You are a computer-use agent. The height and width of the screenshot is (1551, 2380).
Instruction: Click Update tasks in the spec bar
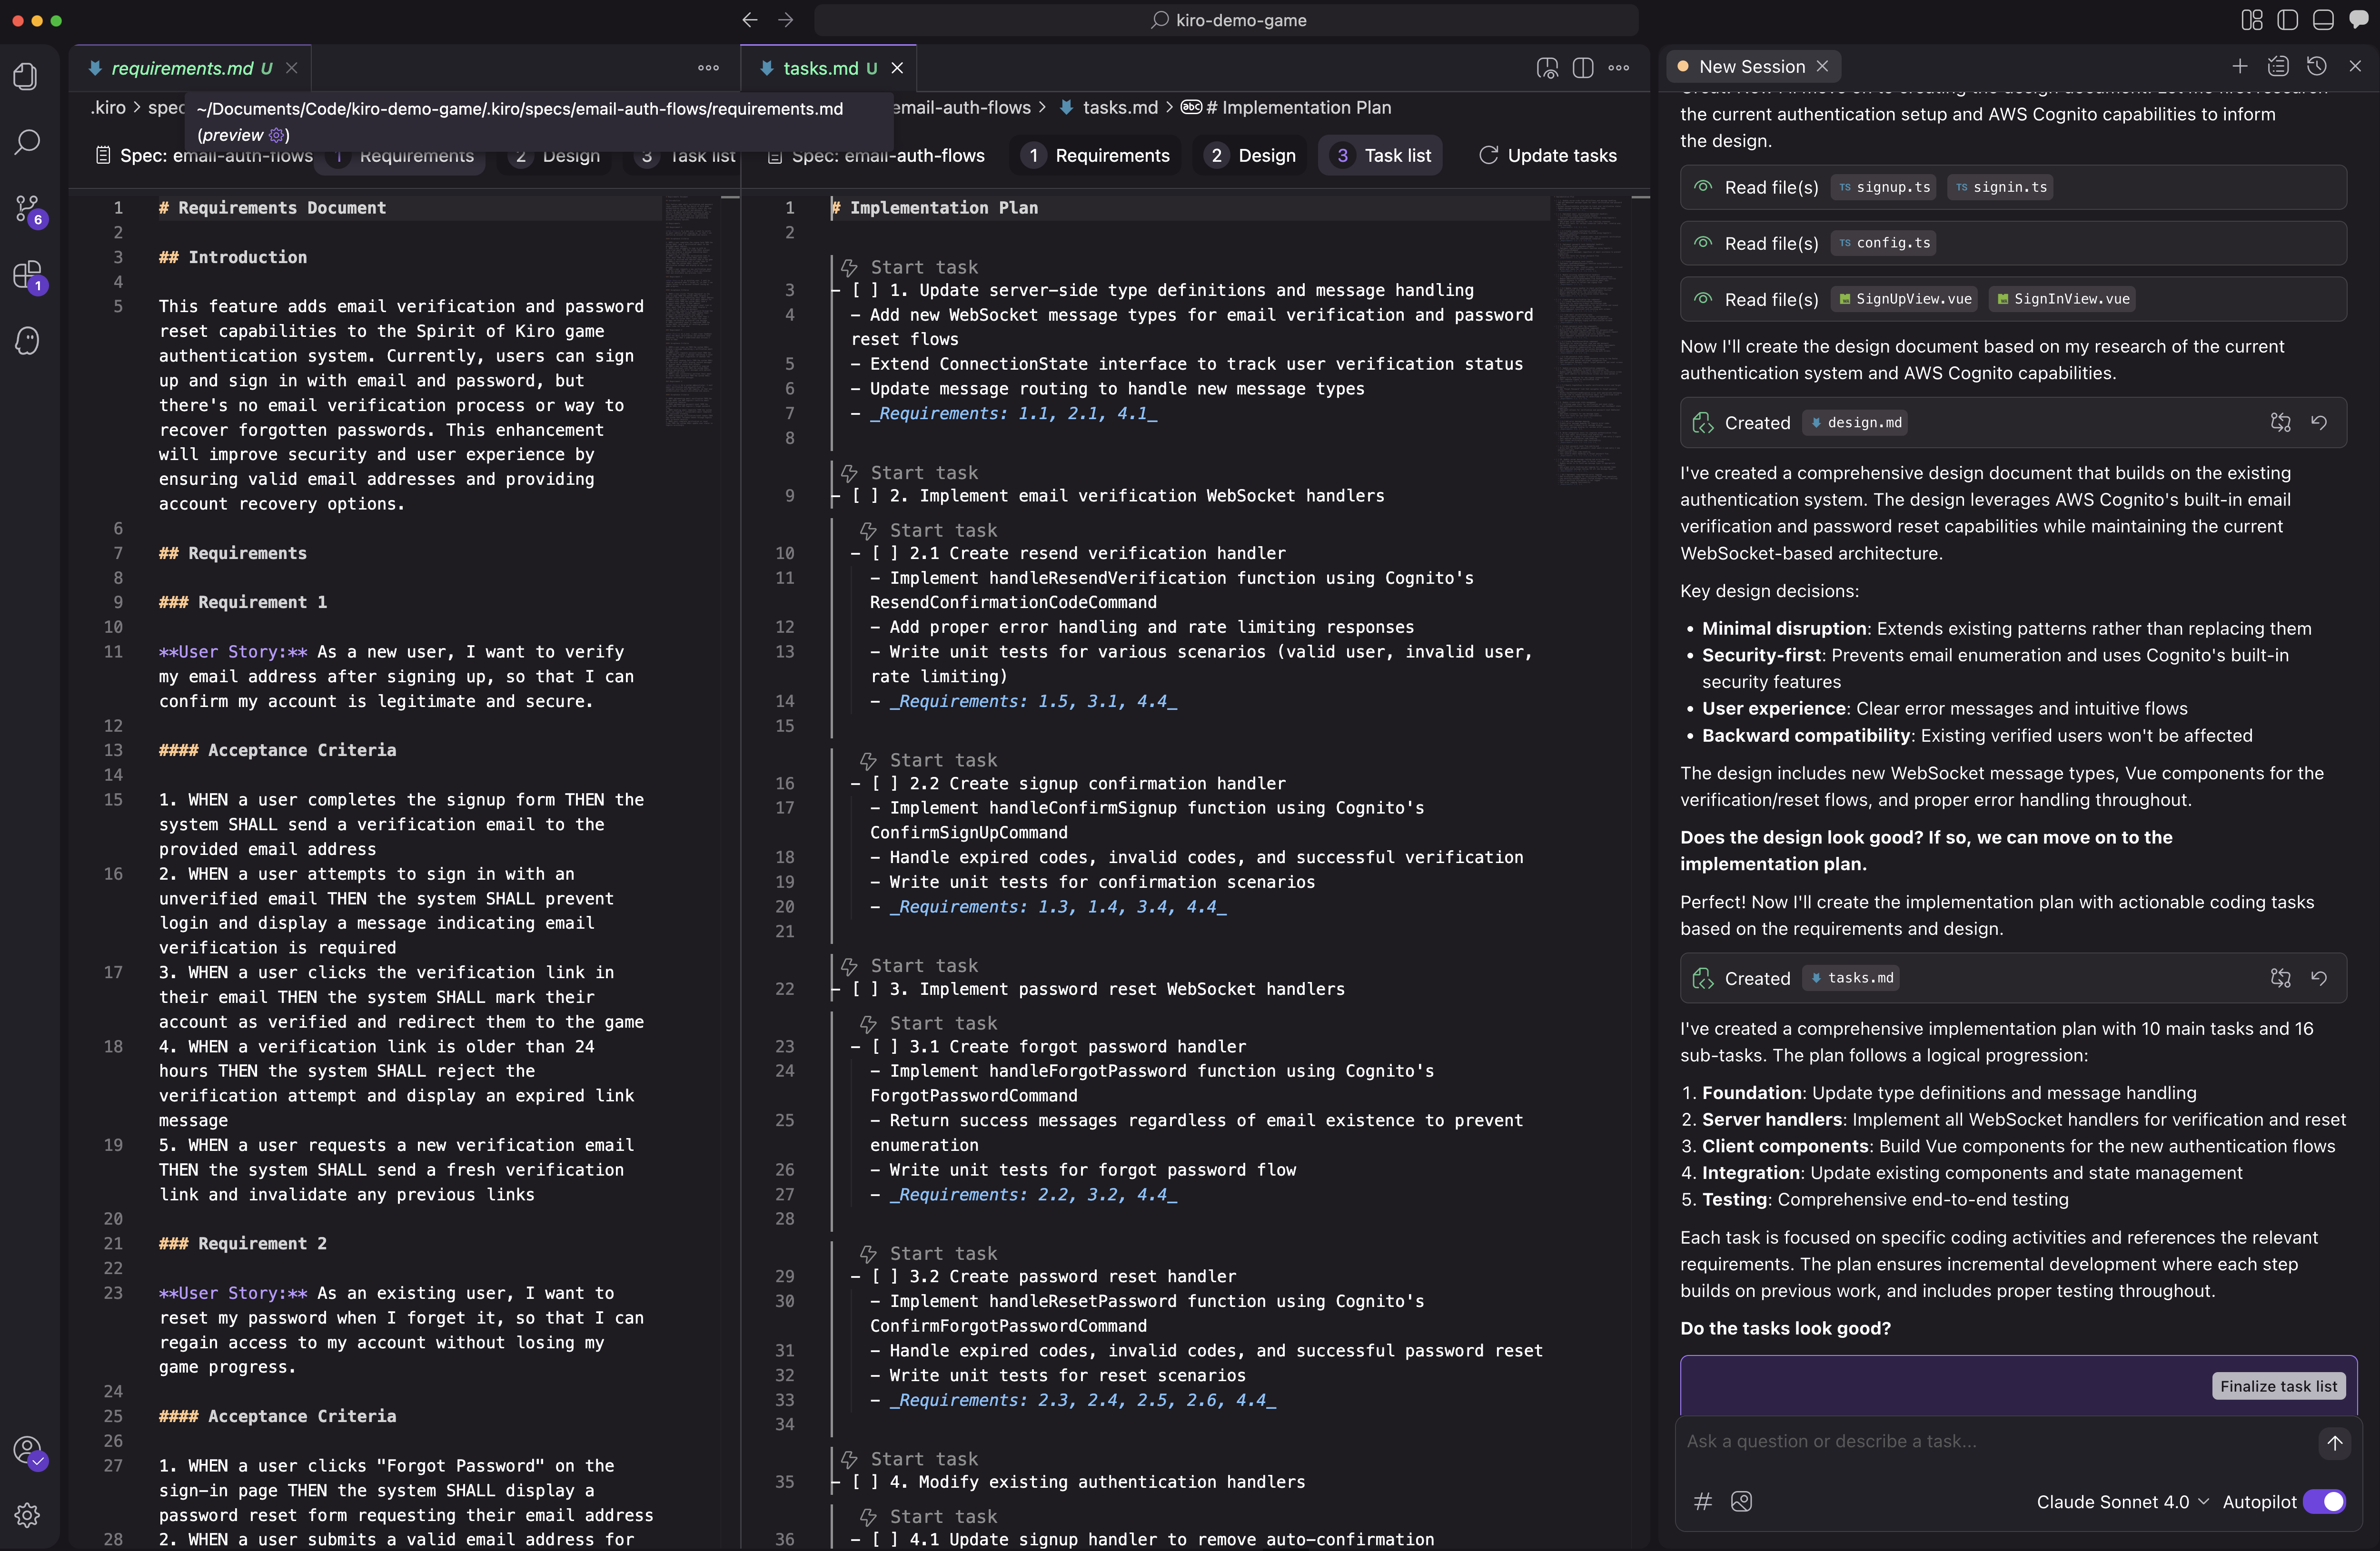click(1548, 155)
